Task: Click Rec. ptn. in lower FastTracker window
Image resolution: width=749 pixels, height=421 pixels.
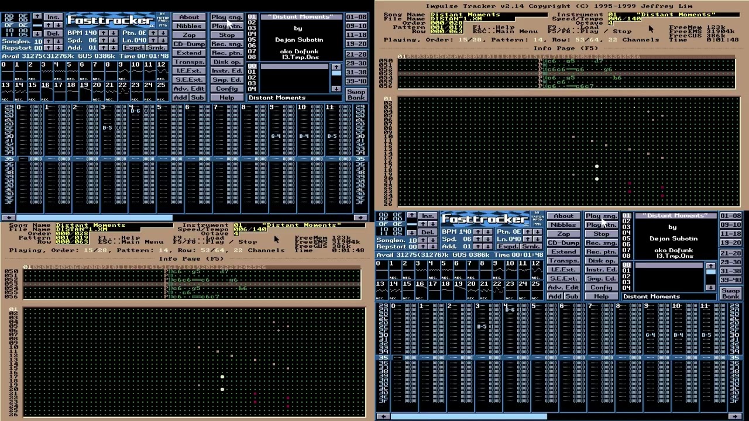Action: point(602,251)
